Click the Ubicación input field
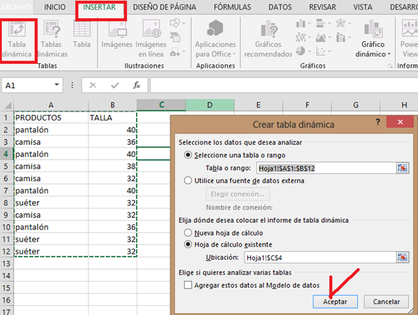 pyautogui.click(x=319, y=257)
